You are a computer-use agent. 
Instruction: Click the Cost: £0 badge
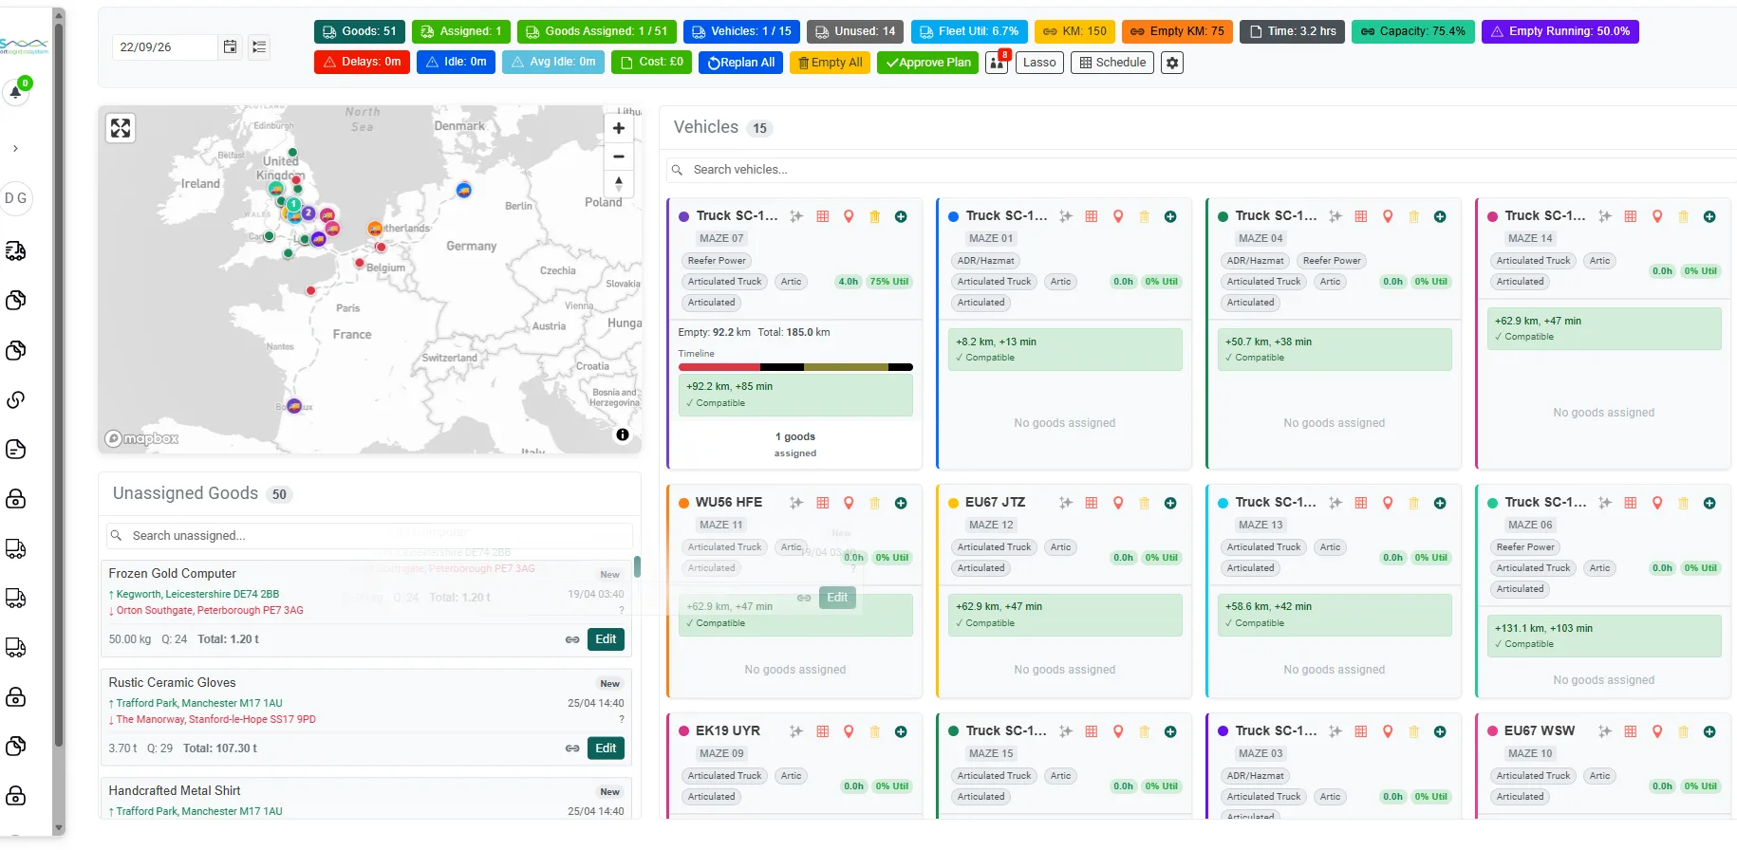point(652,63)
